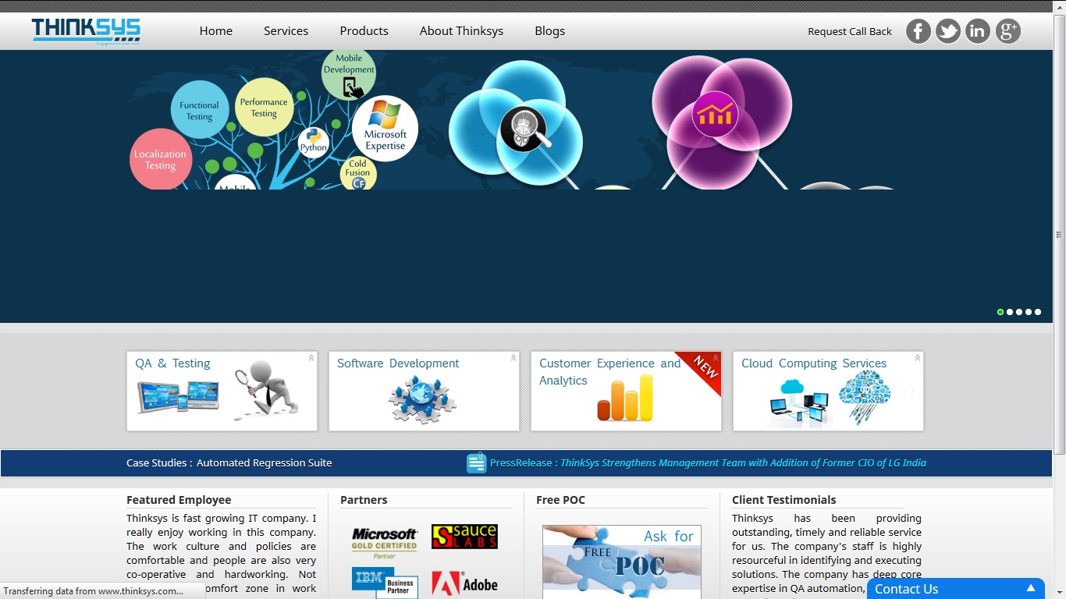Image resolution: width=1066 pixels, height=599 pixels.
Task: Click the Free POC heading
Action: click(x=560, y=500)
